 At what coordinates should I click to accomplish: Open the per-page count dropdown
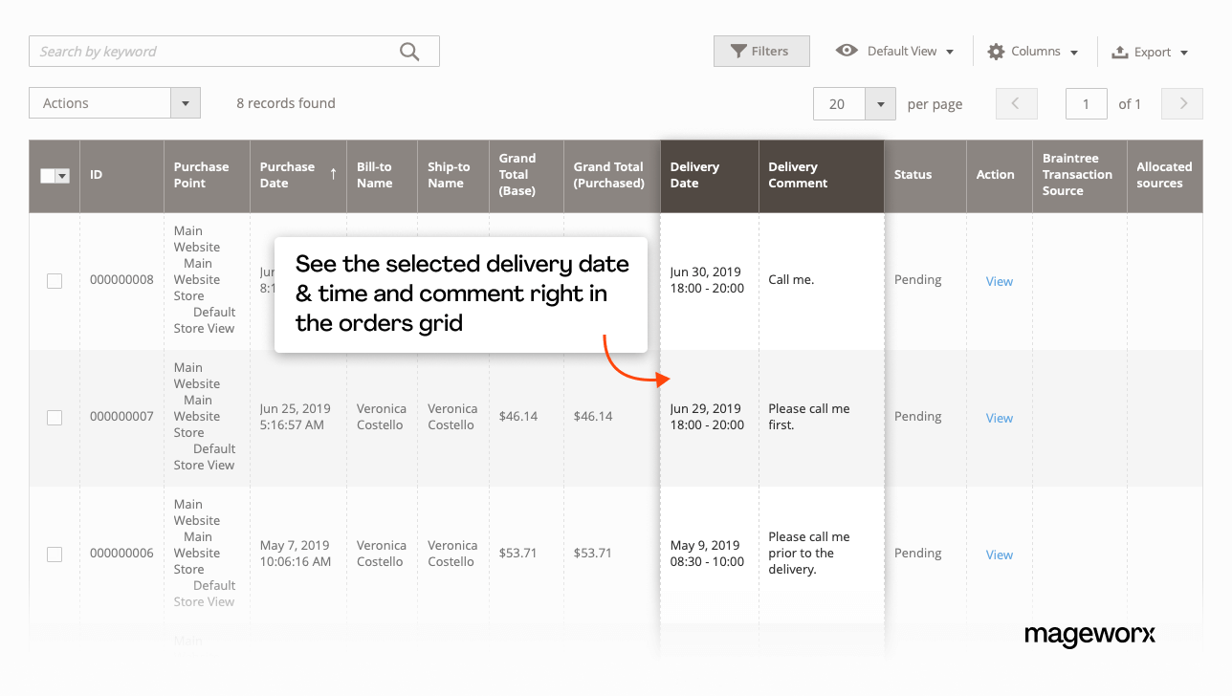click(880, 103)
